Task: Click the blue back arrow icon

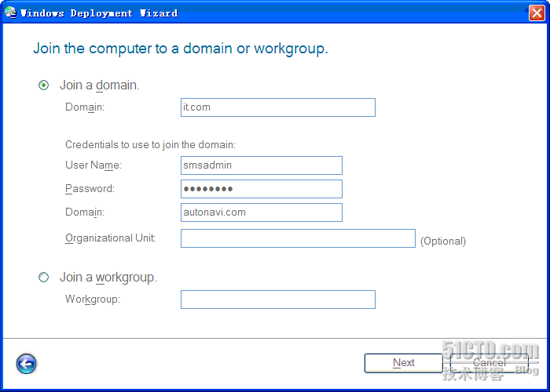Action: (26, 364)
